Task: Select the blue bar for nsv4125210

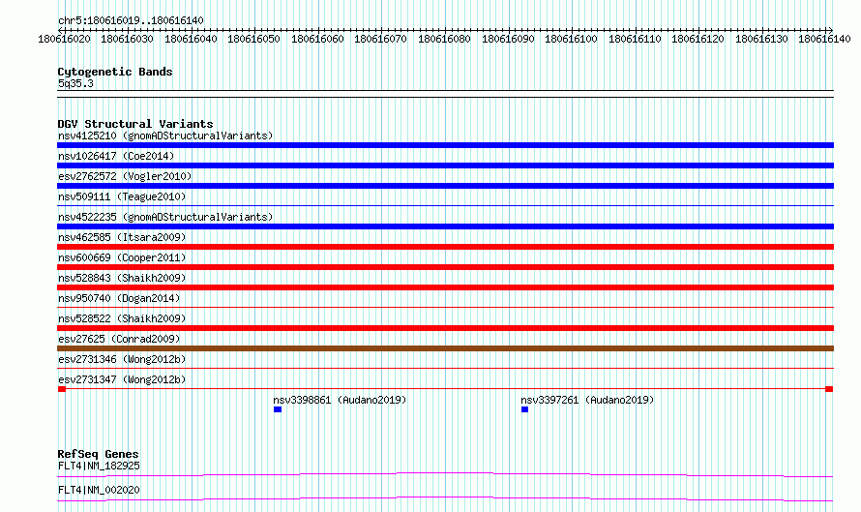Action: point(445,145)
